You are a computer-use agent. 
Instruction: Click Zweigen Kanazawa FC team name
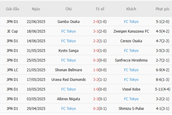click(x=131, y=31)
